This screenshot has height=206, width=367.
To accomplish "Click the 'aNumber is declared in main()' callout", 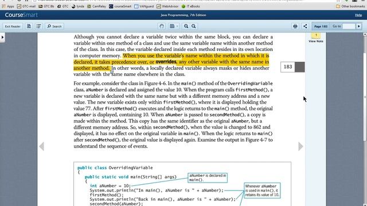I will [208, 178].
